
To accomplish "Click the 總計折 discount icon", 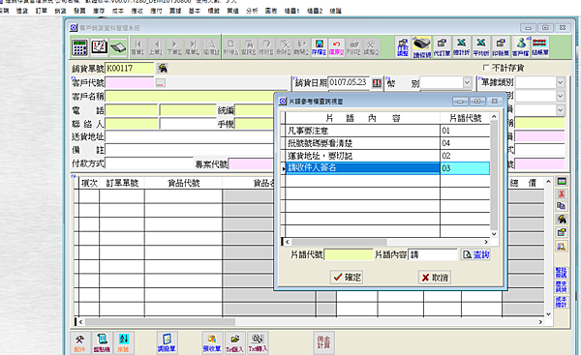I will (x=461, y=47).
